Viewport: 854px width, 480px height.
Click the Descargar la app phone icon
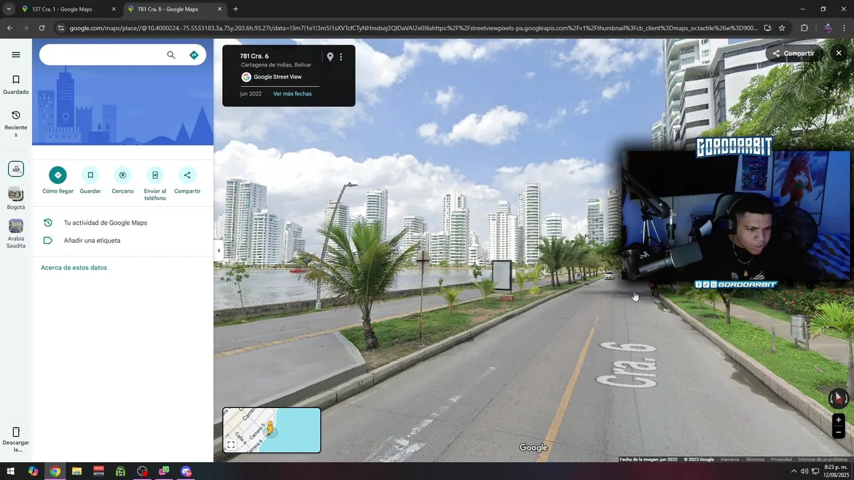[x=16, y=432]
